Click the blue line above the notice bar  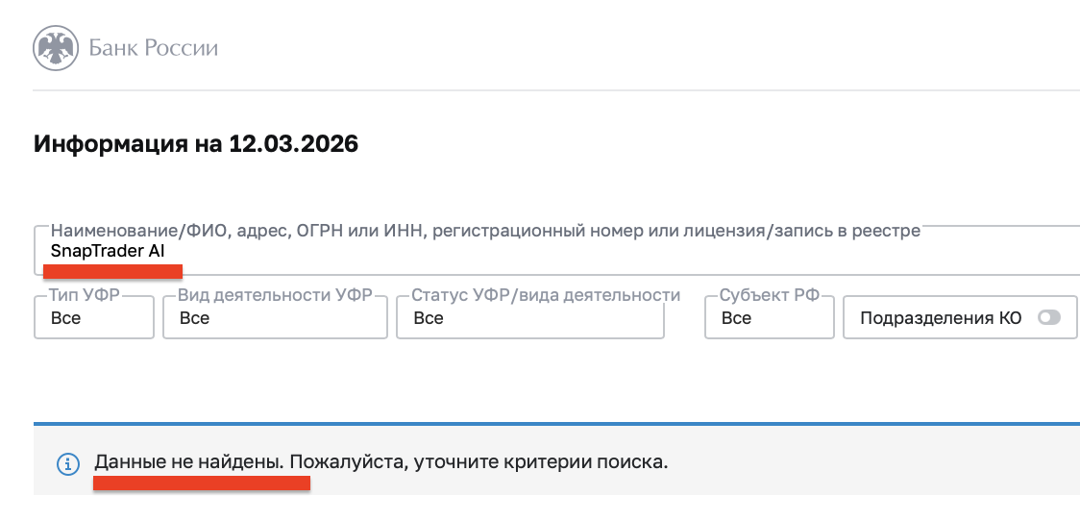point(556,423)
